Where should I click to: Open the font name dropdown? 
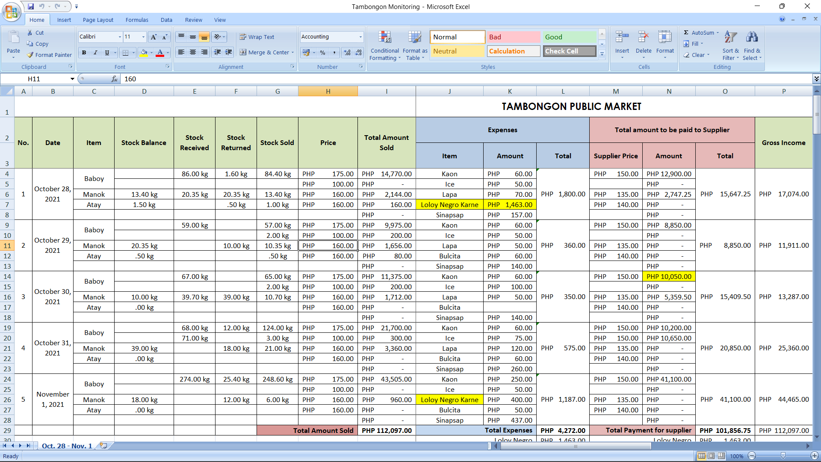(x=120, y=37)
